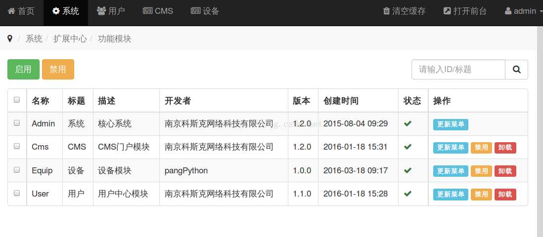Viewport: 543px width, 237px height.
Task: Focus the ID/标题 search input field
Action: coord(458,70)
